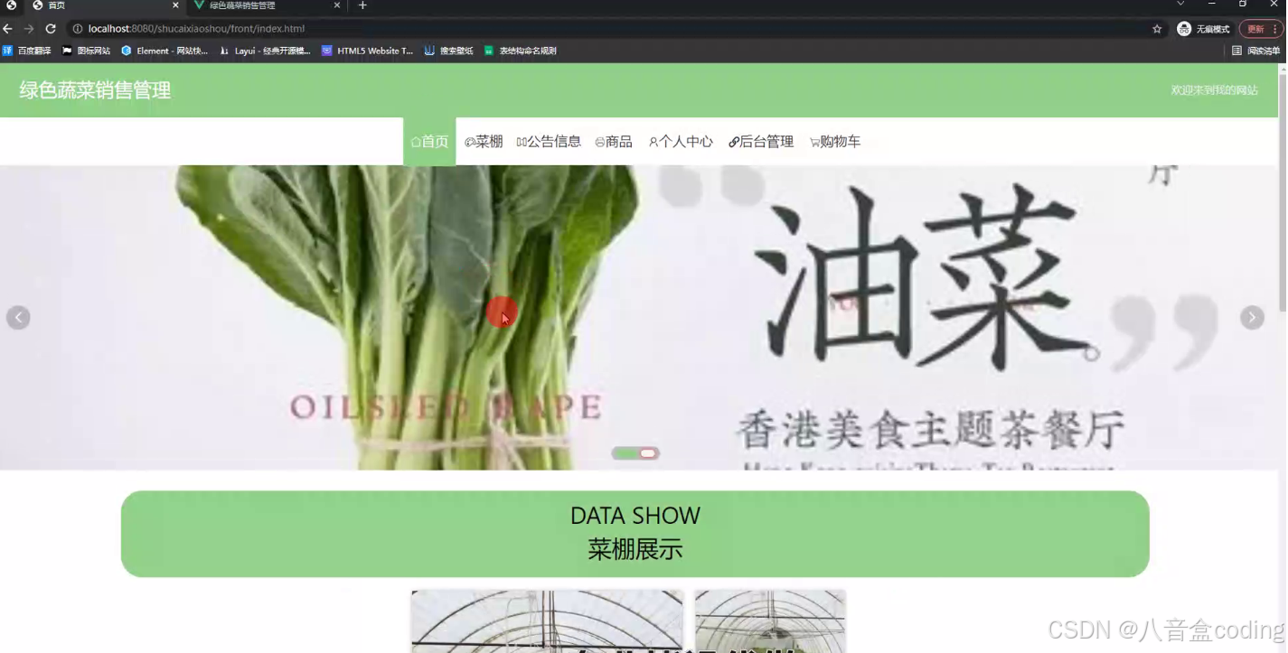Click the browser forward arrow

(29, 29)
